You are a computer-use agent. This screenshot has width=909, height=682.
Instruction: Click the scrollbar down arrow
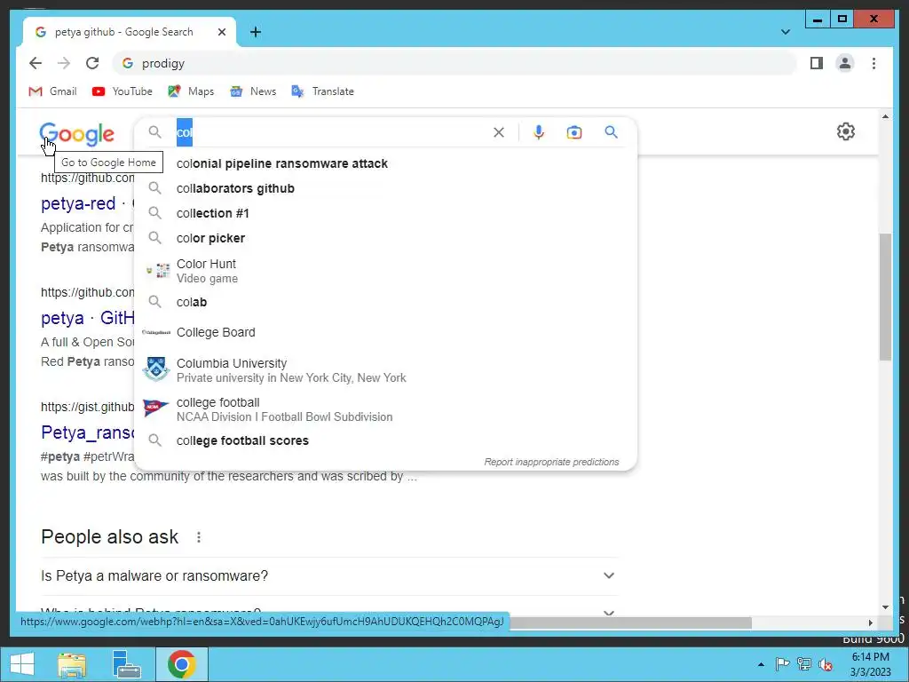[x=885, y=607]
